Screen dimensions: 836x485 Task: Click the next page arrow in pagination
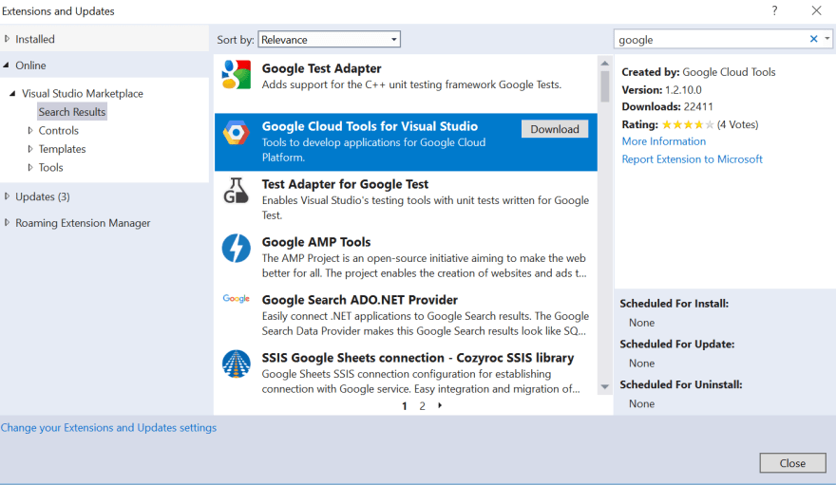click(x=440, y=405)
